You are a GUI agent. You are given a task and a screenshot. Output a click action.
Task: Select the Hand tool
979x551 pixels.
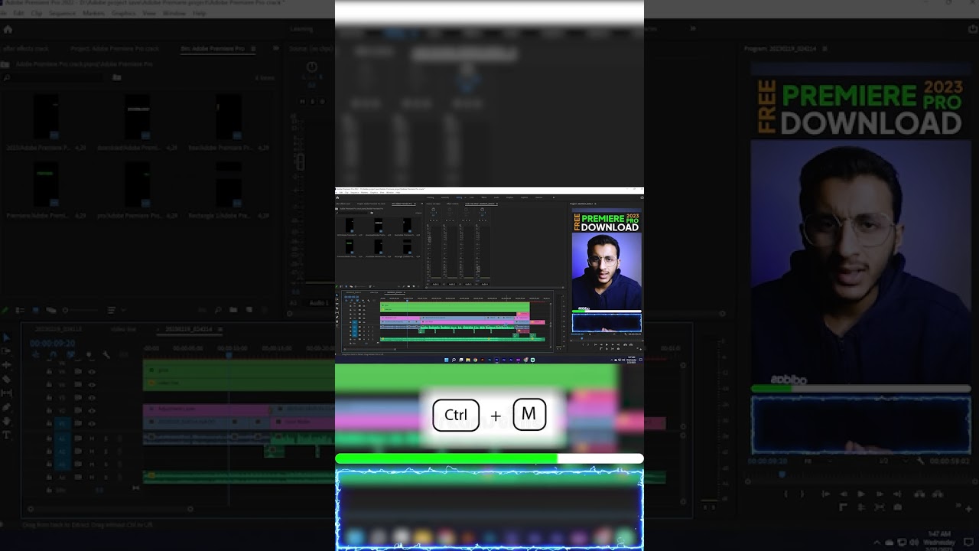point(7,421)
